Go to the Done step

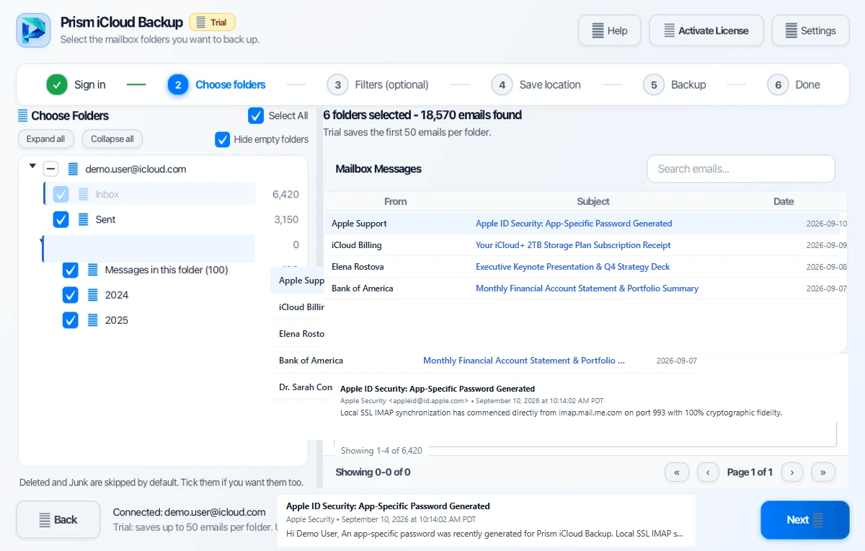(x=794, y=84)
